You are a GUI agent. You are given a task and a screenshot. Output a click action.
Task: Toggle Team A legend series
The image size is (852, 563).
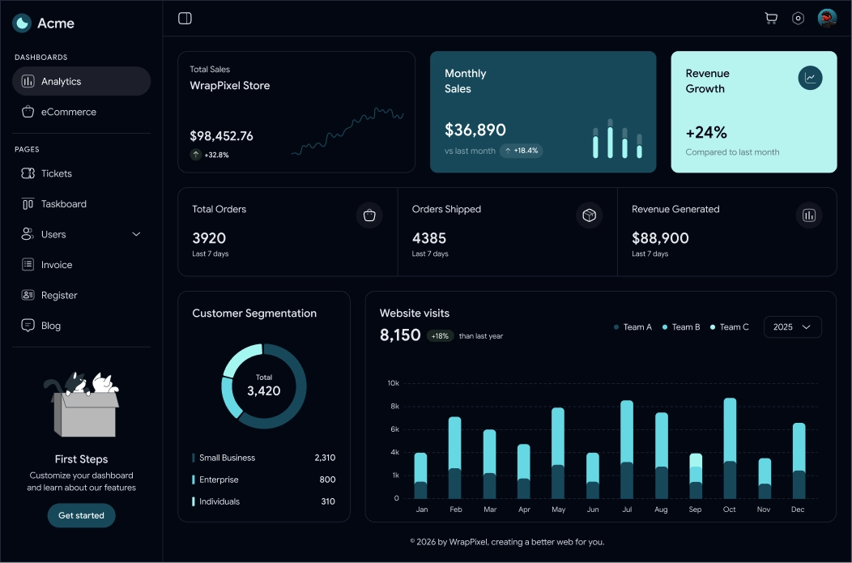633,327
